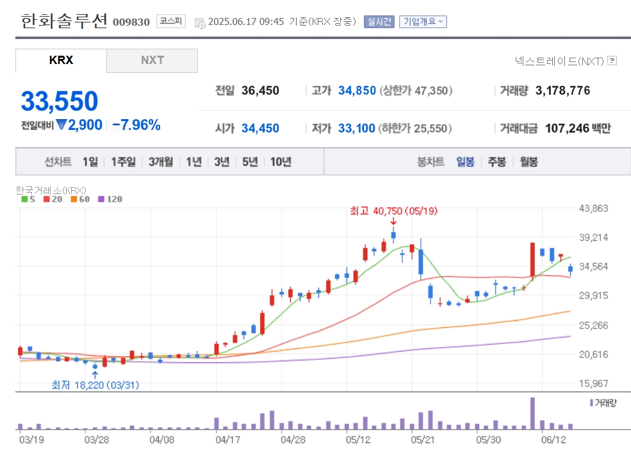This screenshot has height=454, width=631.
Task: Click the low price 33,100
Action: (357, 128)
